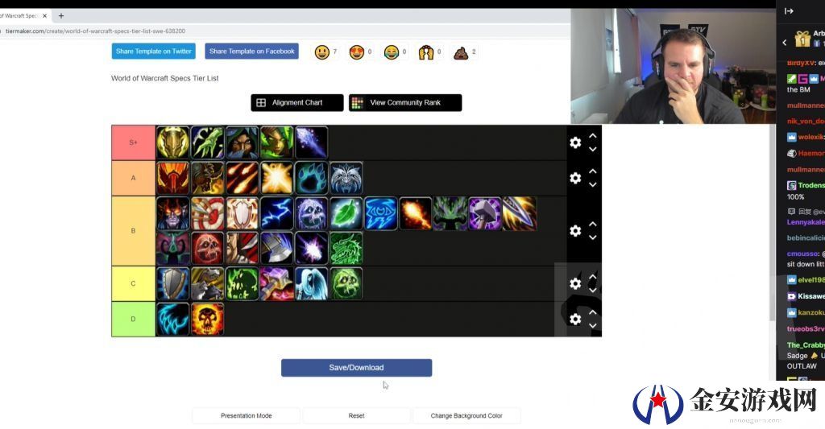The height and width of the screenshot is (429, 825).
Task: Click the poop emoji reaction
Action: (461, 52)
